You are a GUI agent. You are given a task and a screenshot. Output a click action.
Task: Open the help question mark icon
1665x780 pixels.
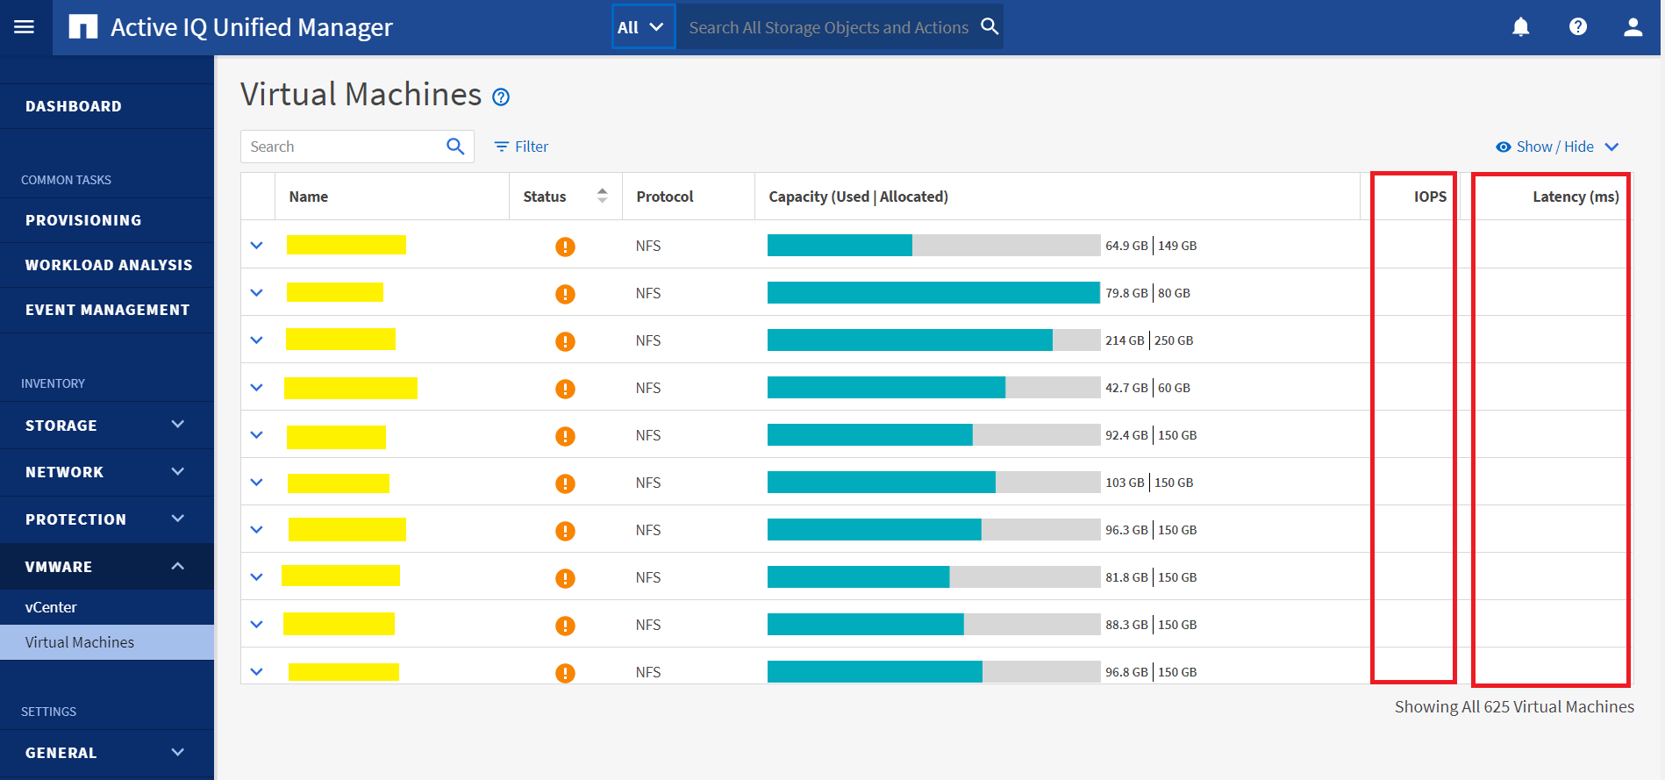pos(1577,27)
